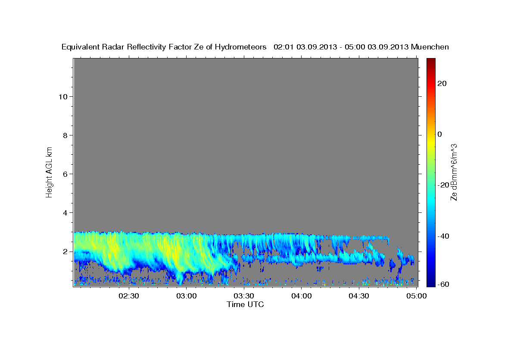Click the 04:30 time tick label

359,296
